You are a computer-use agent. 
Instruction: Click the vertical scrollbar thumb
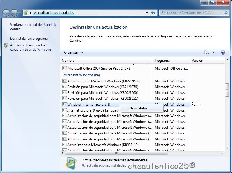click(227, 90)
